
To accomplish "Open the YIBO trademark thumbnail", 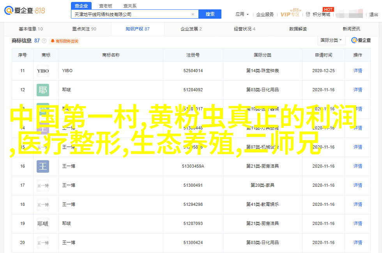I will coord(43,71).
